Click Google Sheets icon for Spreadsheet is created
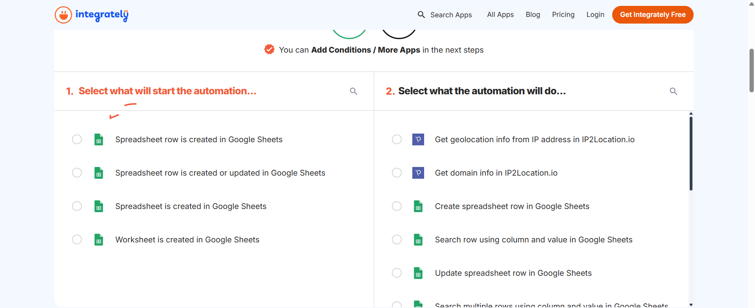The image size is (755, 308). point(99,206)
